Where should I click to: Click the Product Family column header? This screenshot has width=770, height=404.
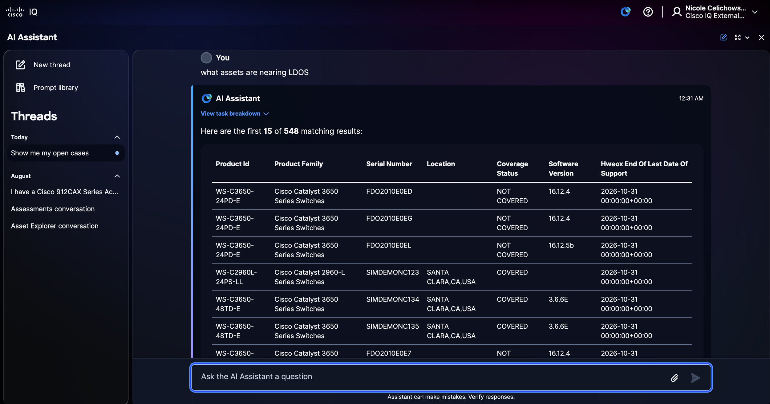click(299, 164)
